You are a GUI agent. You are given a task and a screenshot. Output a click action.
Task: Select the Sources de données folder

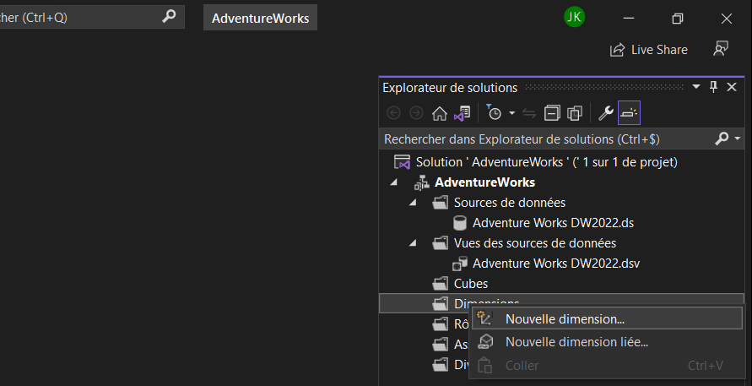pyautogui.click(x=509, y=203)
